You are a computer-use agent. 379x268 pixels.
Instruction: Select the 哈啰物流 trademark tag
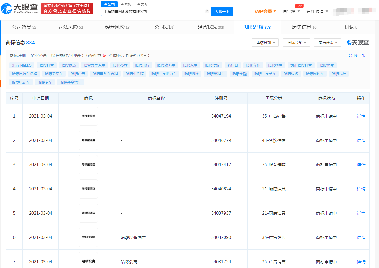[x=69, y=65]
